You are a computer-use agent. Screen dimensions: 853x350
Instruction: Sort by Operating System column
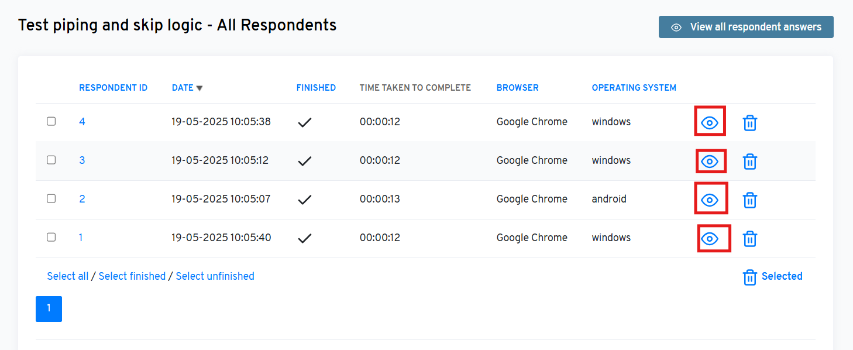pos(634,88)
